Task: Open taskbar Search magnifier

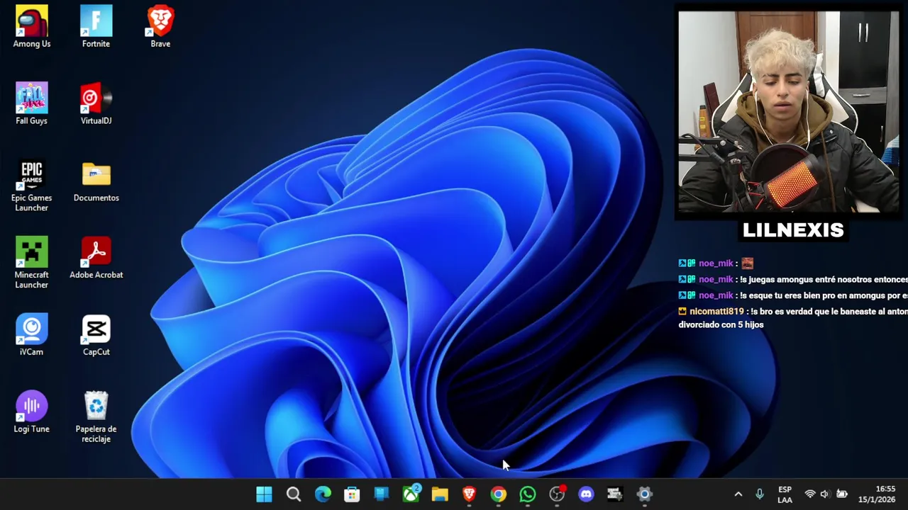Action: 294,494
